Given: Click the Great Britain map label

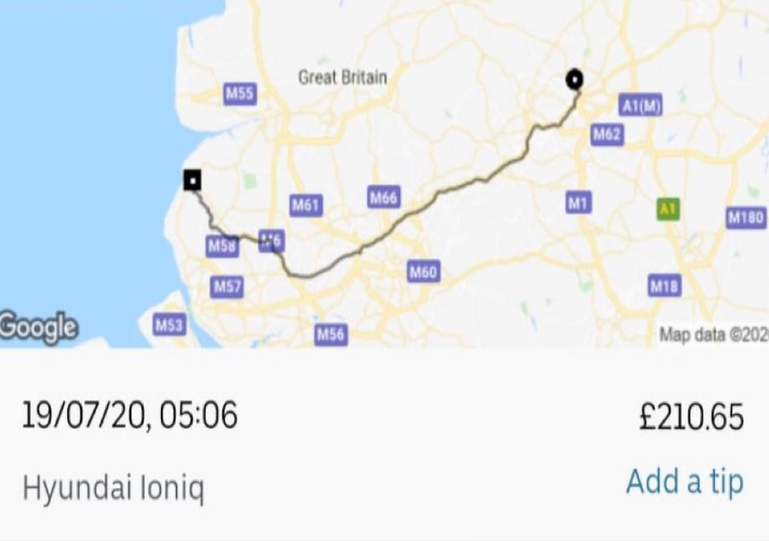Looking at the screenshot, I should [x=342, y=78].
